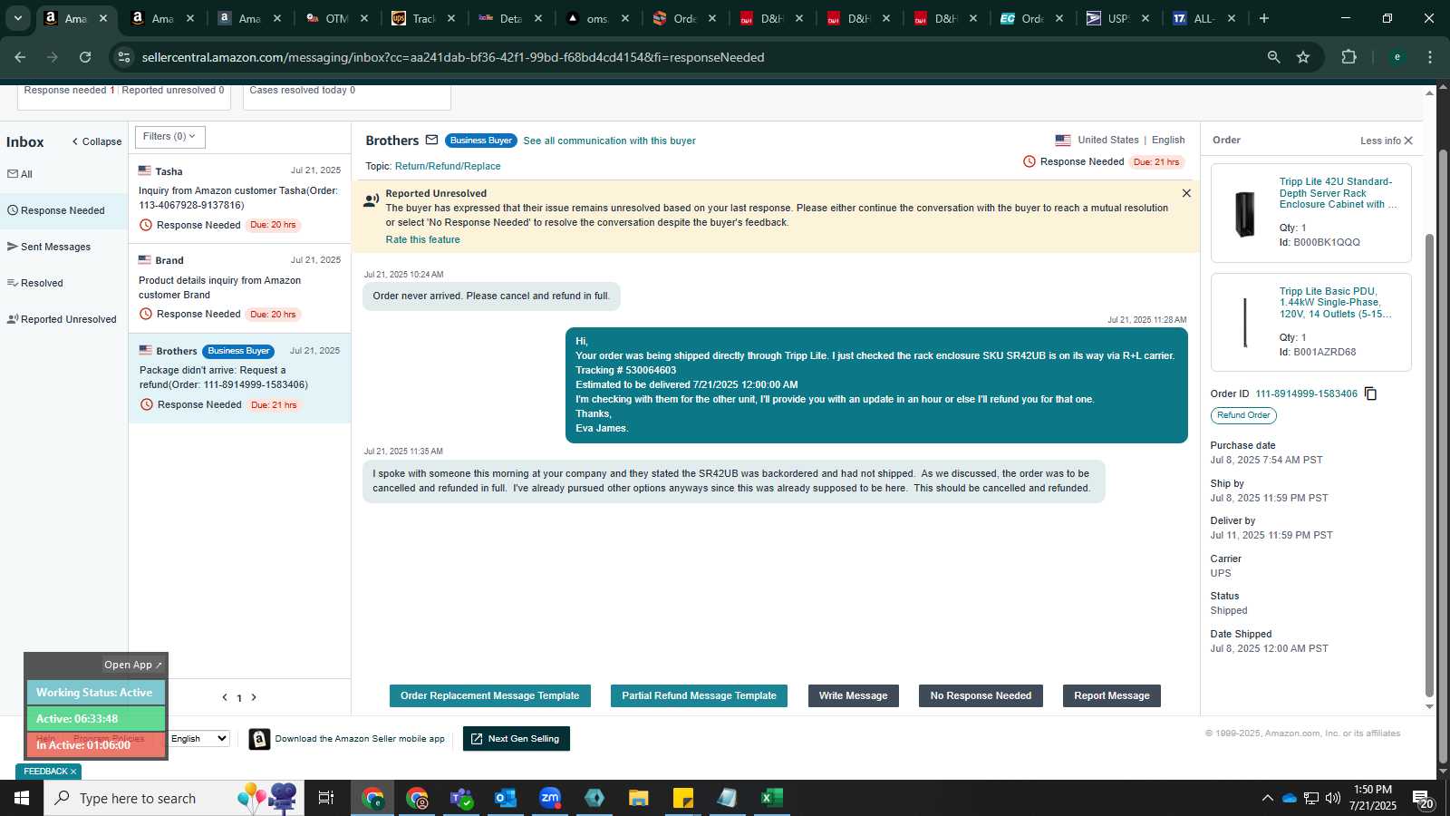The image size is (1450, 816).
Task: Click the Write Message button
Action: click(x=853, y=695)
